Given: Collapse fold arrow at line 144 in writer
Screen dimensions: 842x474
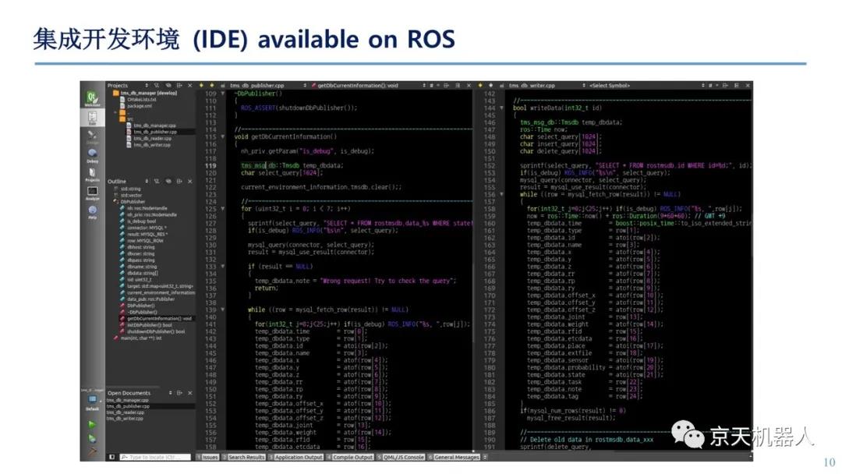Looking at the screenshot, I should click(x=501, y=108).
